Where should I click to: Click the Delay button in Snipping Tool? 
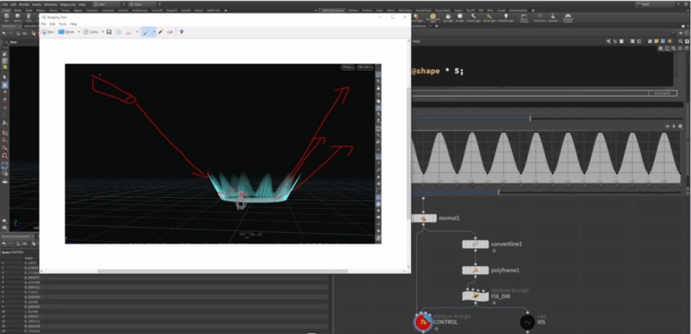[x=91, y=31]
